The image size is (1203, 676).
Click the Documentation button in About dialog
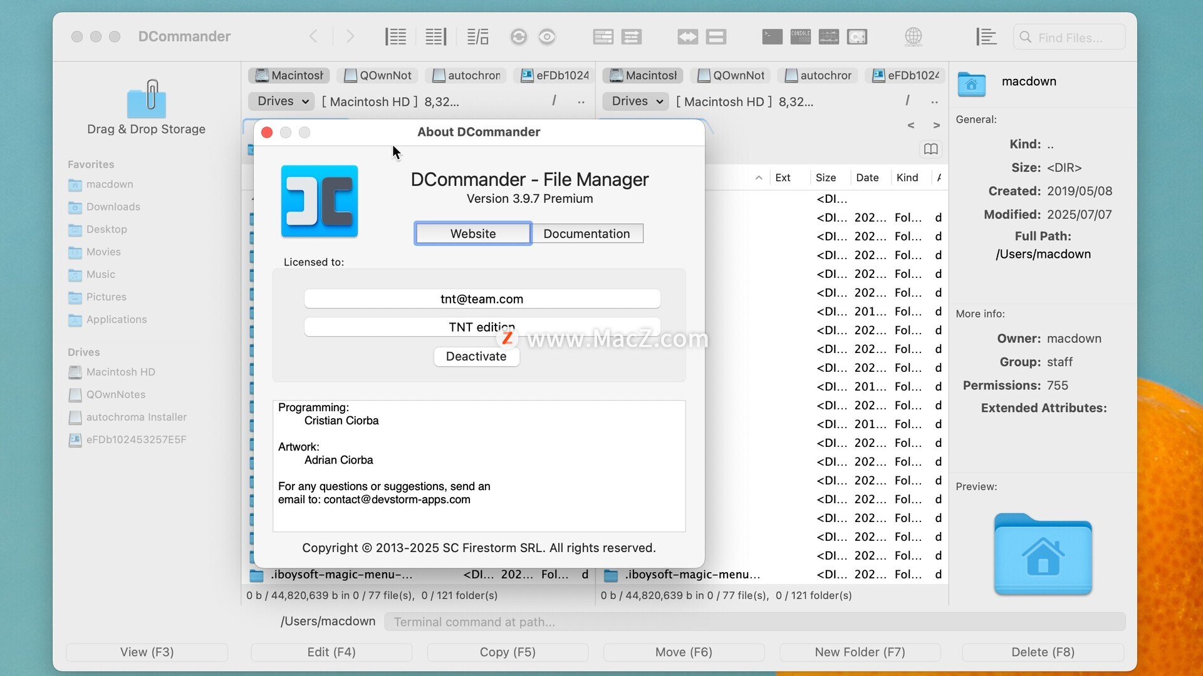[x=586, y=233]
